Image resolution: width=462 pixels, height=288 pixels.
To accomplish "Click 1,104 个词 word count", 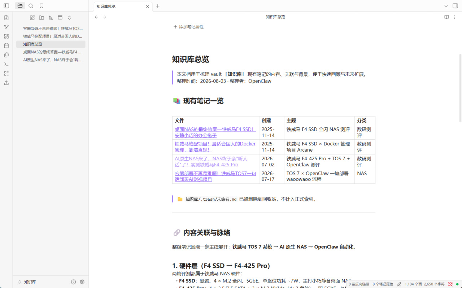I will 413,284.
